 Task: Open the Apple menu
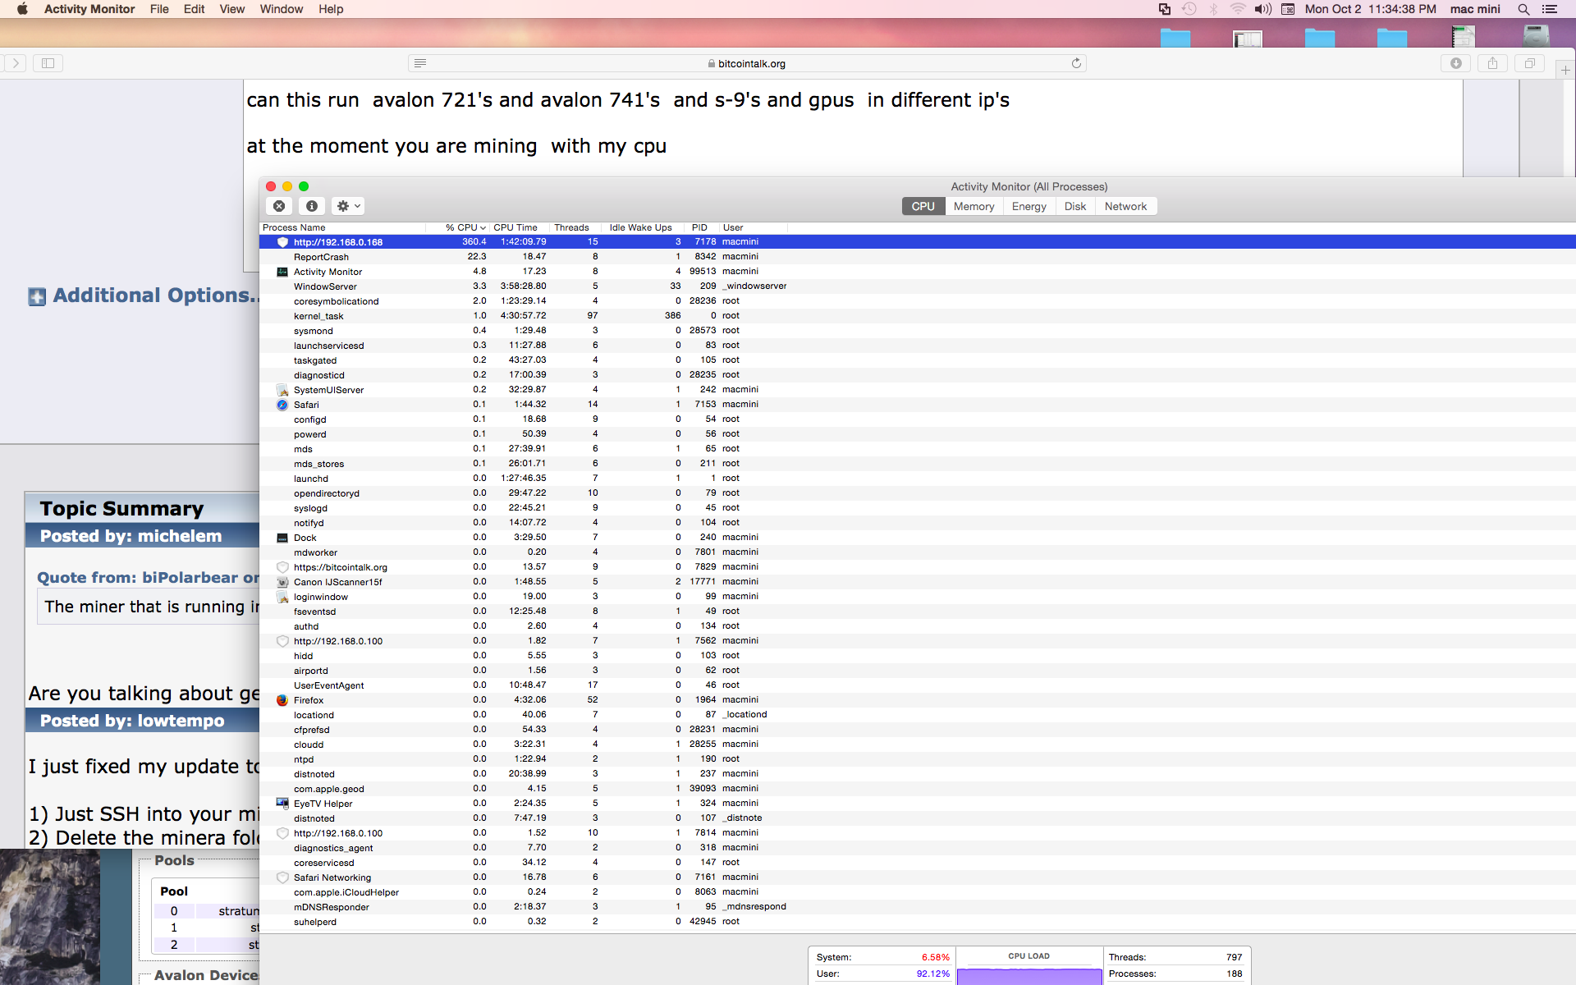coord(22,9)
